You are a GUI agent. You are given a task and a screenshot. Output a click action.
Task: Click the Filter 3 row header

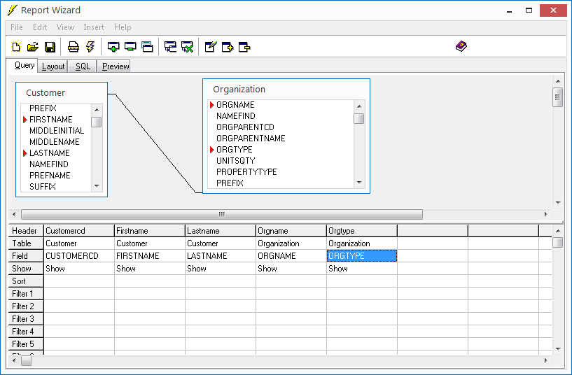[x=25, y=319]
